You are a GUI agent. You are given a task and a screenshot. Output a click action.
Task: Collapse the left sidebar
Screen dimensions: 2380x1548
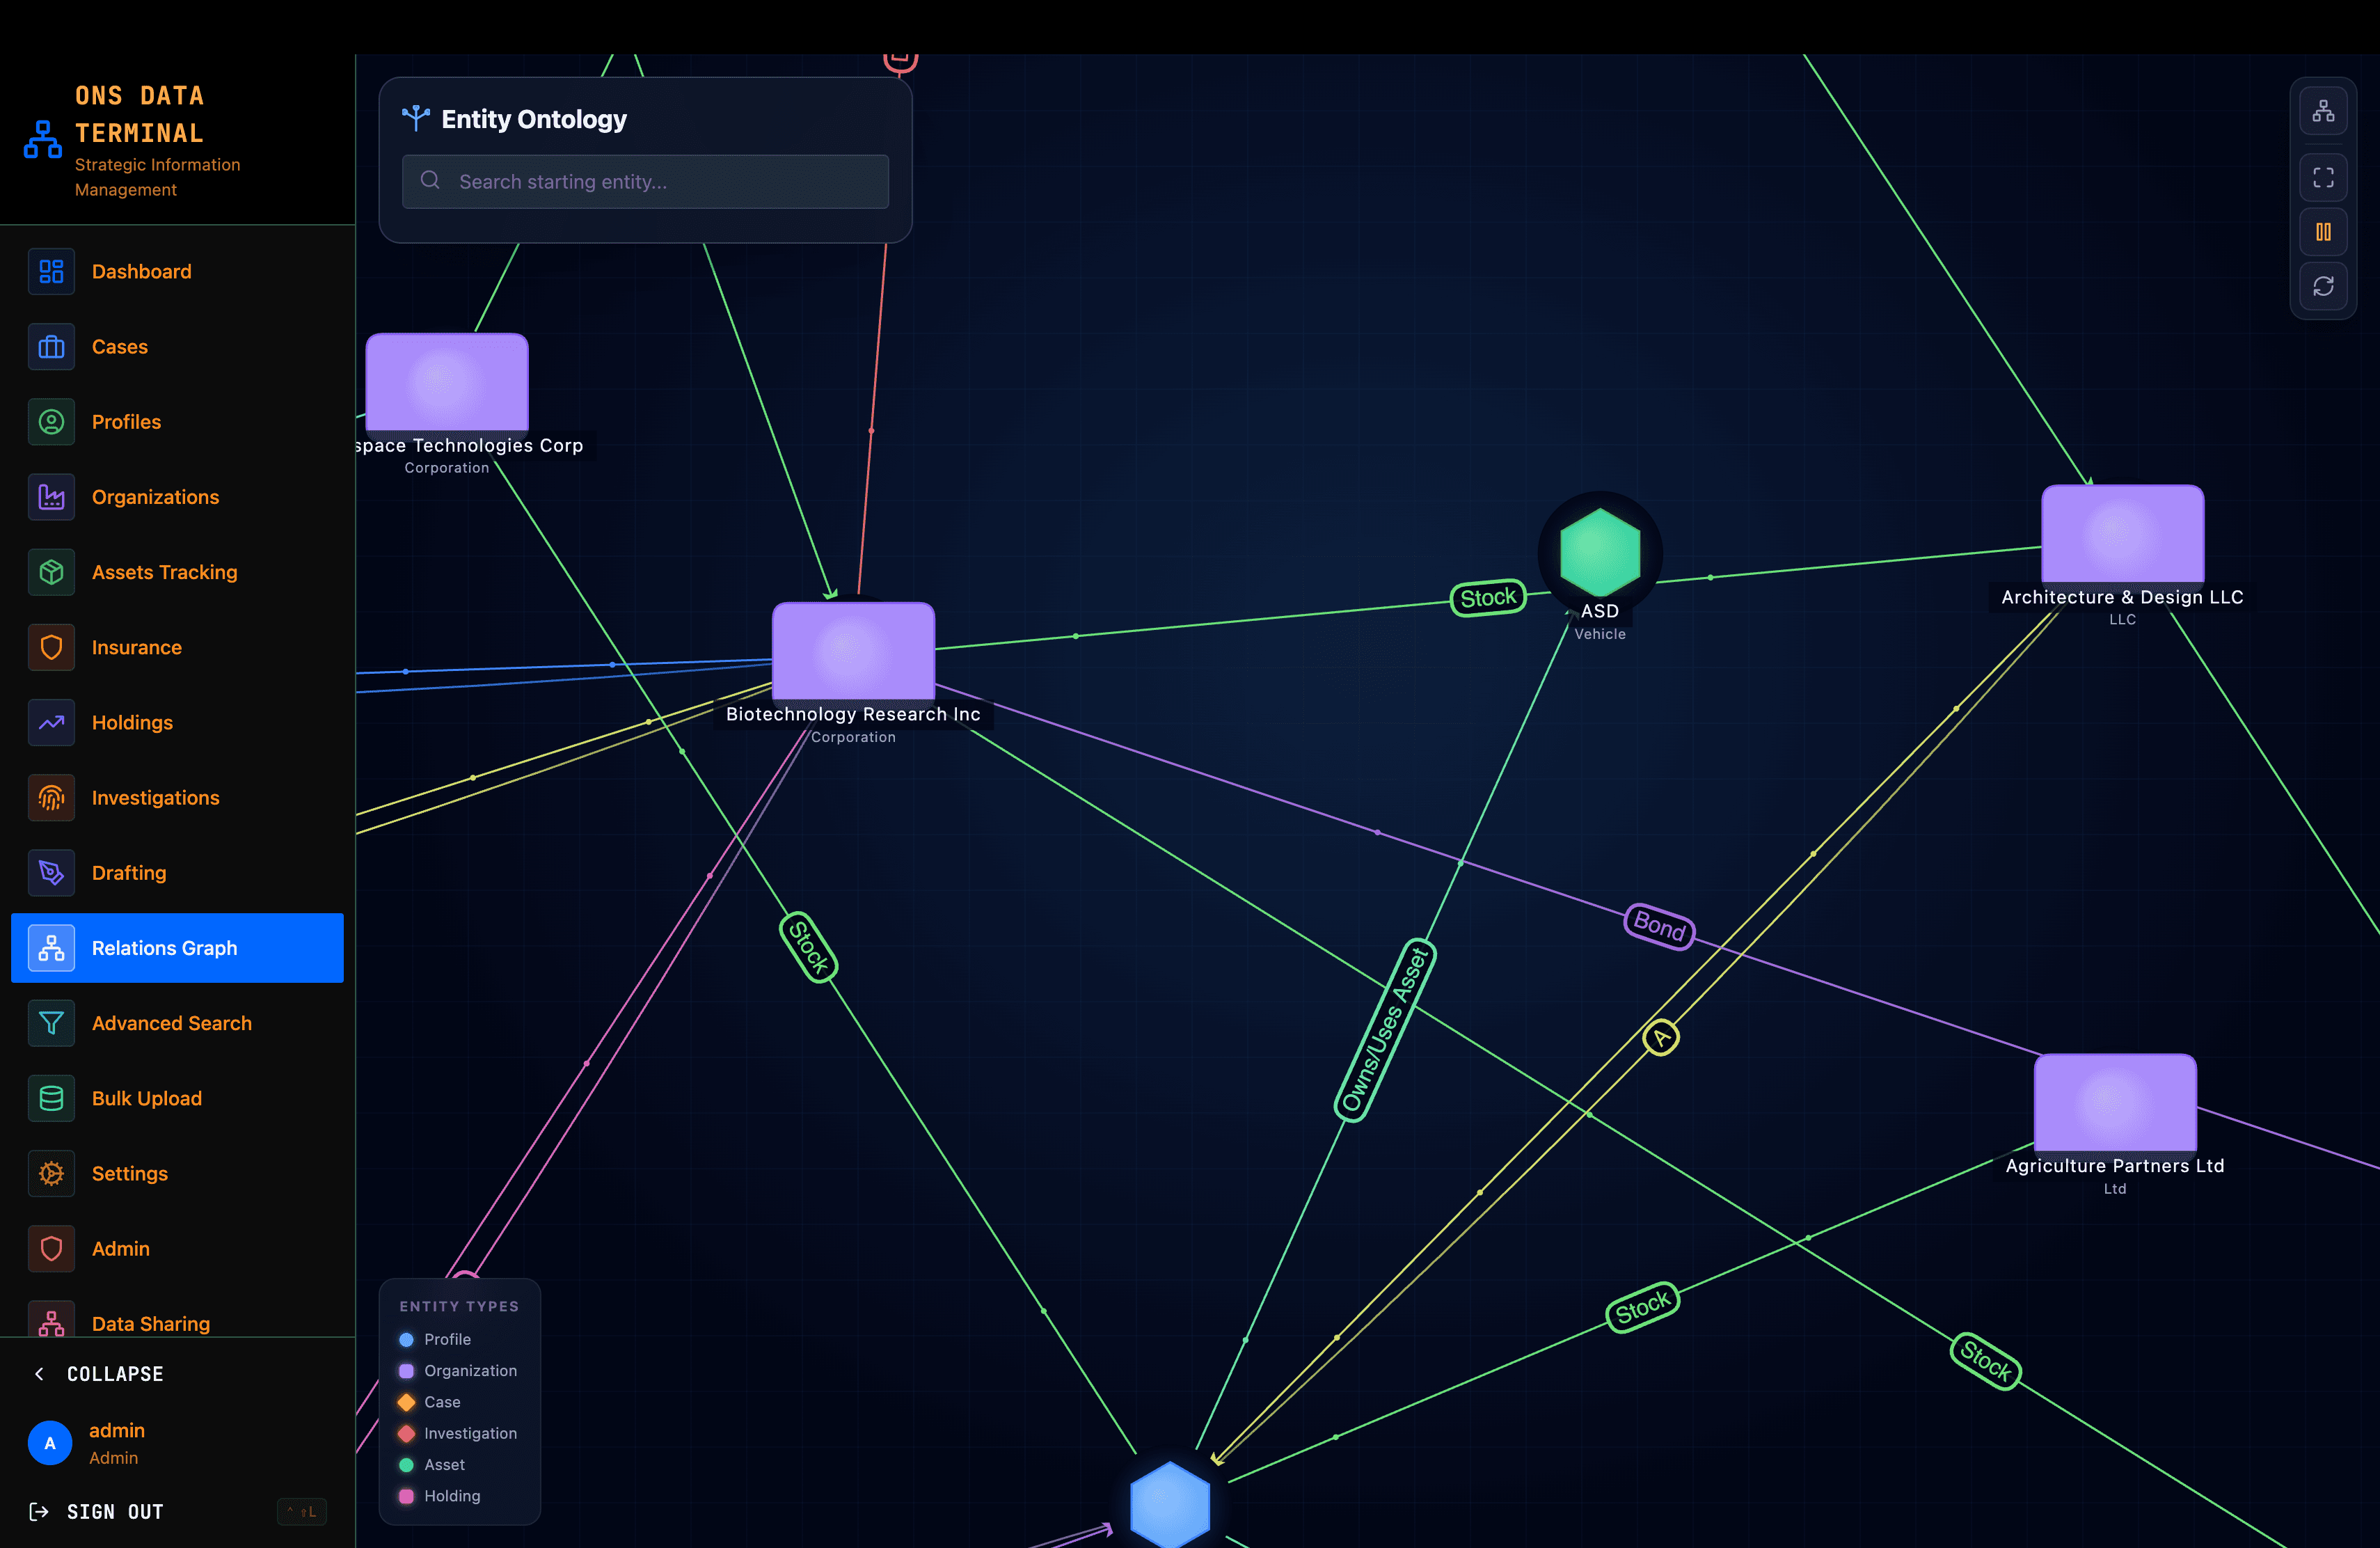(100, 1373)
